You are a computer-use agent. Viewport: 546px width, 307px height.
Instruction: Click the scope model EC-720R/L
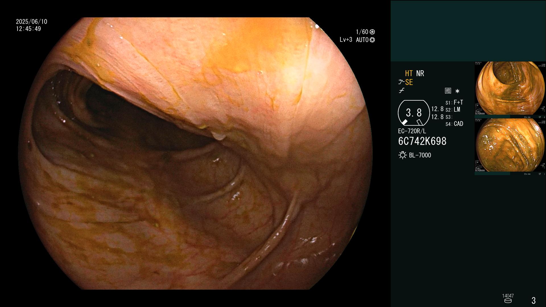pos(412,131)
